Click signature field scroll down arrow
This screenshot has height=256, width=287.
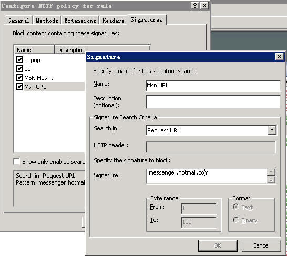(271, 180)
